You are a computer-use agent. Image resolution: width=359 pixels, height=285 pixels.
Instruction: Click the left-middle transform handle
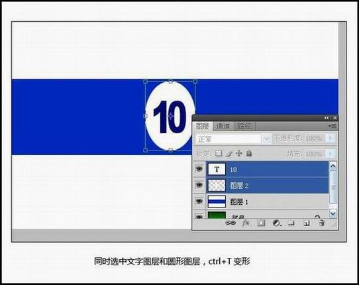click(145, 116)
